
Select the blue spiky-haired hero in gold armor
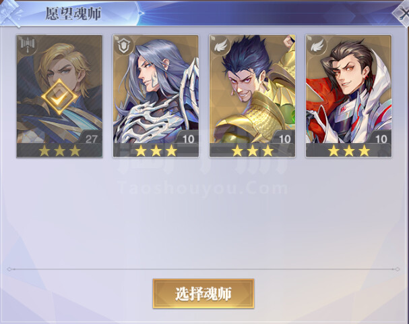(x=253, y=97)
